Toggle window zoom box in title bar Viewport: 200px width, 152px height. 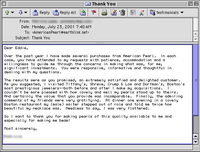[190, 4]
